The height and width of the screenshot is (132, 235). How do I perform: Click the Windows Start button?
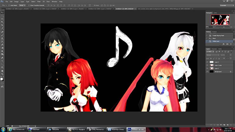pyautogui.click(x=3, y=129)
